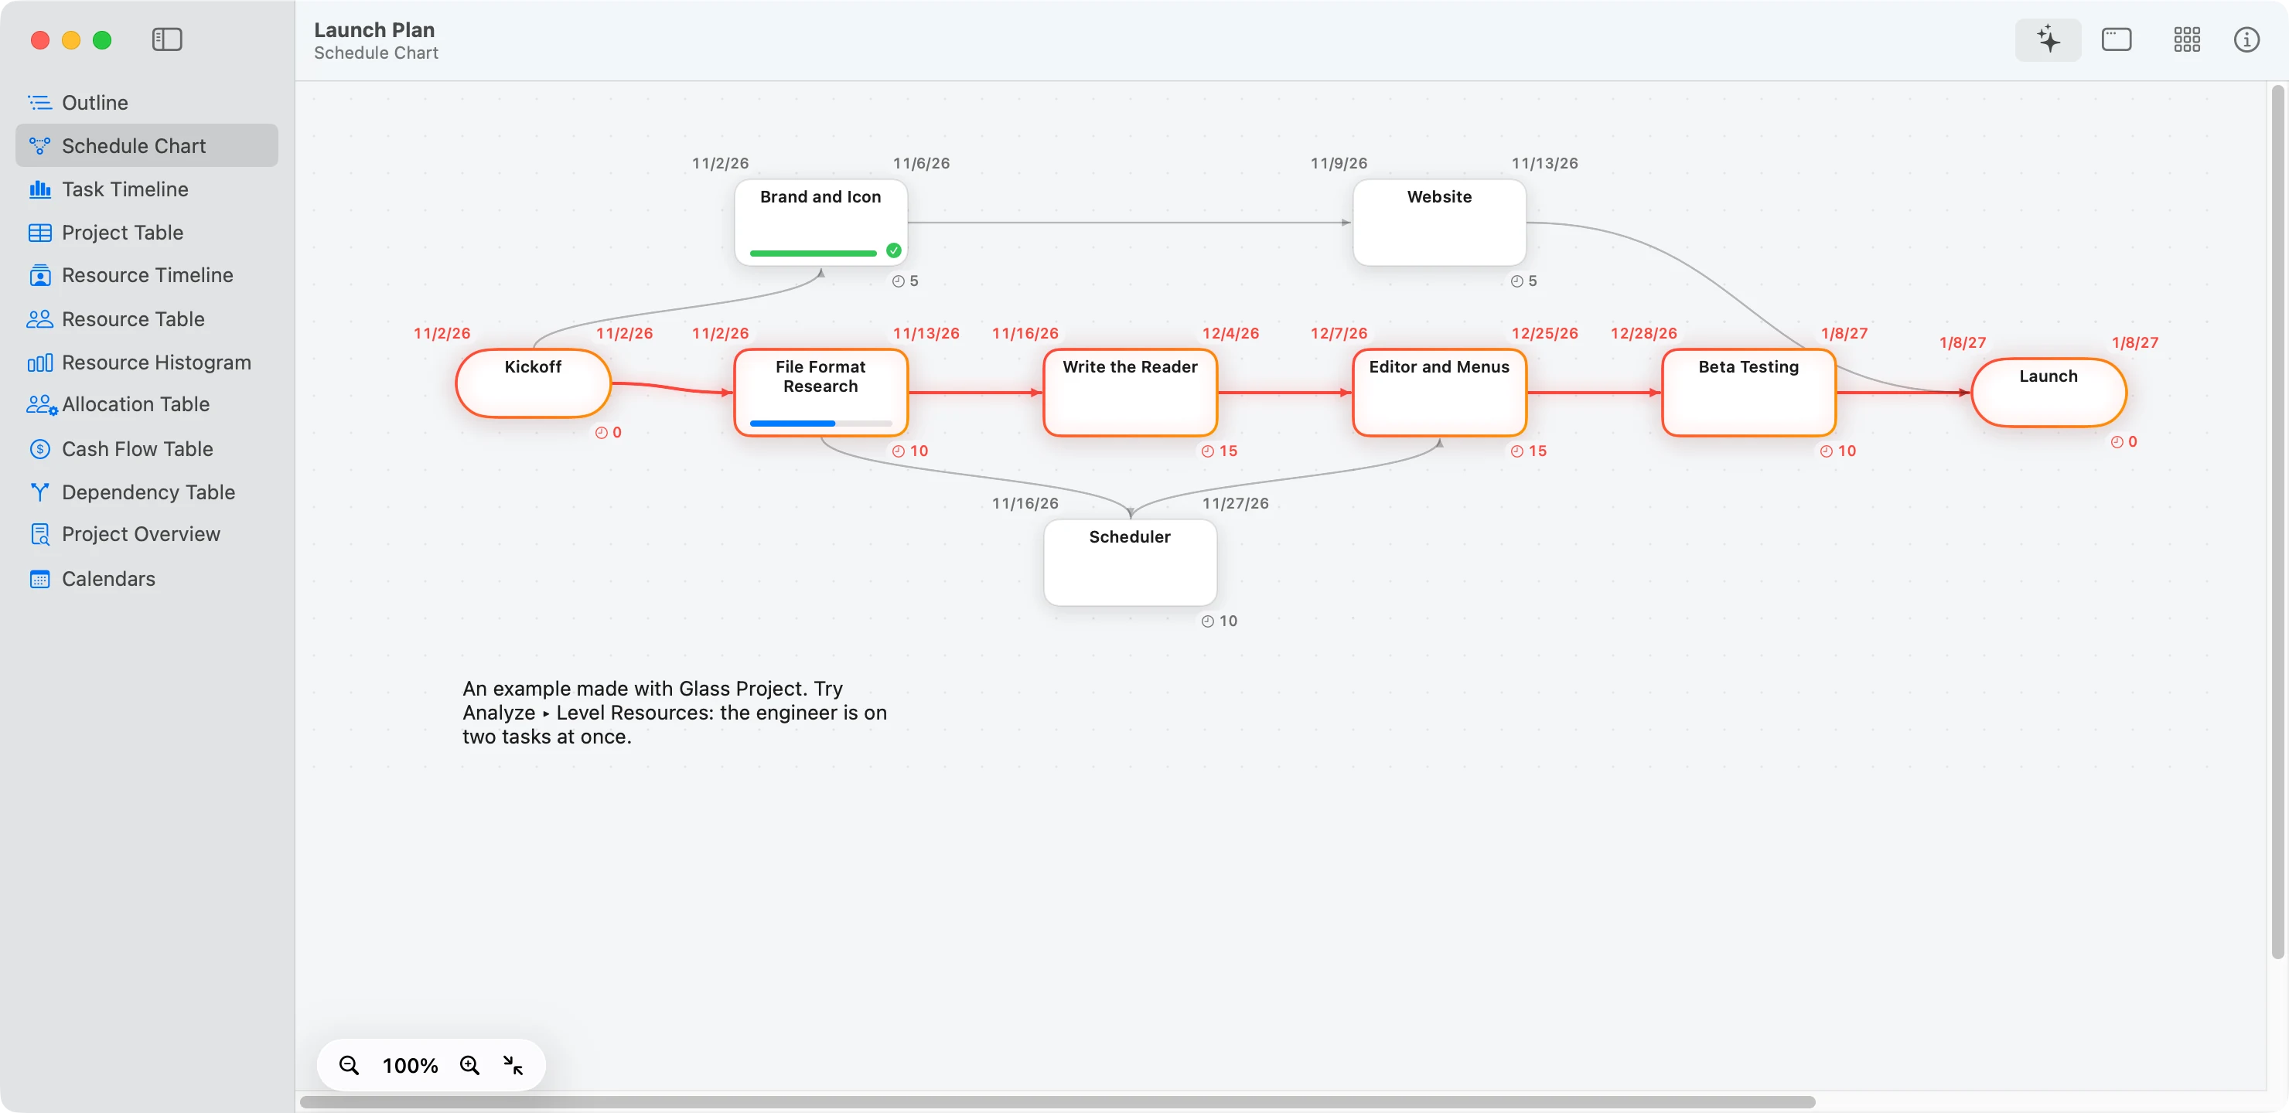The image size is (2289, 1113).
Task: Click the horizontal scrollbar
Action: 1057,1101
